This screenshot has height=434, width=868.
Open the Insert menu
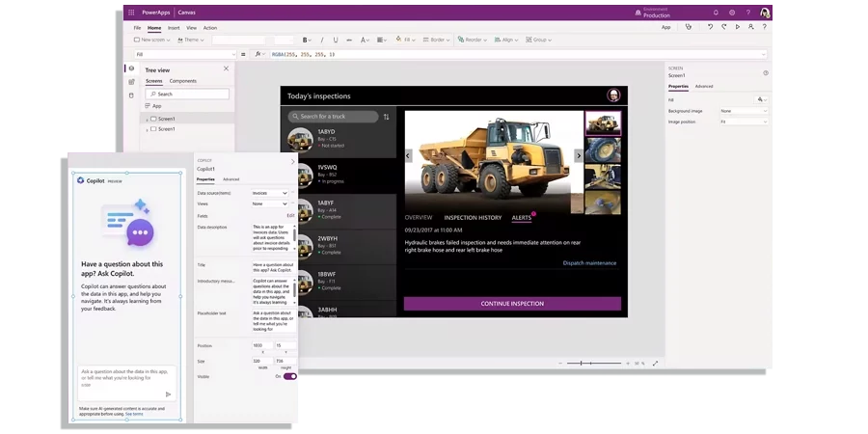(174, 28)
